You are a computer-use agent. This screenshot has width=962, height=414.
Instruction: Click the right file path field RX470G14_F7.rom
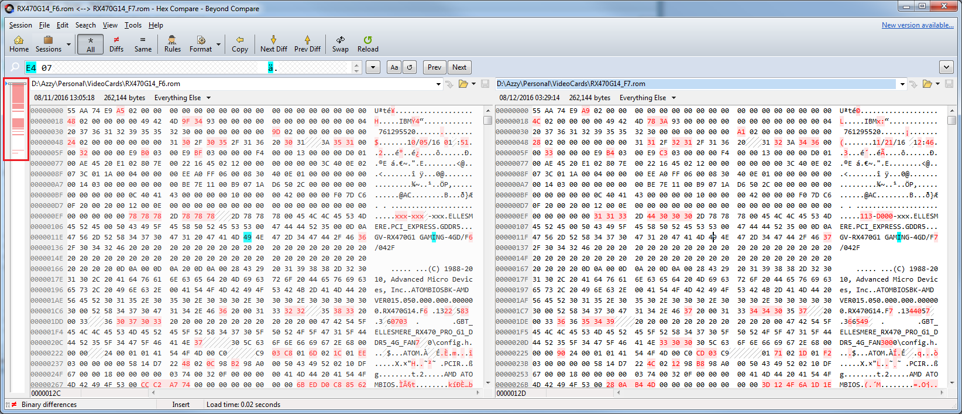click(696, 84)
